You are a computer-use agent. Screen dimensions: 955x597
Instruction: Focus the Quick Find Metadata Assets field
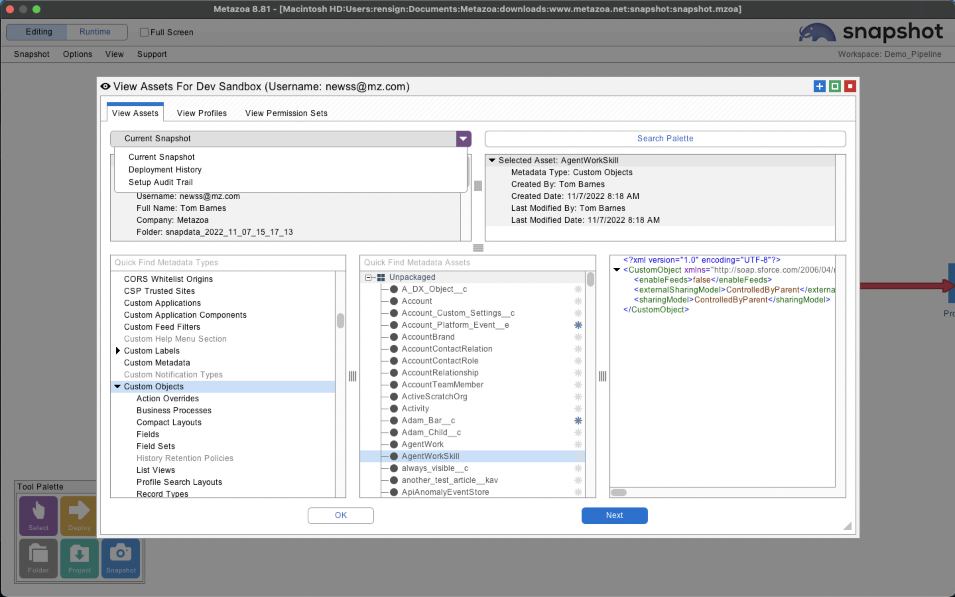tap(477, 263)
